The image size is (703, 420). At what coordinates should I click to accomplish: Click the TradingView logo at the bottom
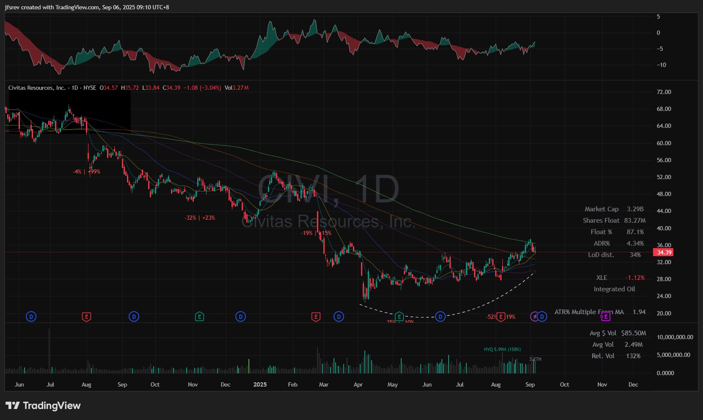(x=43, y=406)
